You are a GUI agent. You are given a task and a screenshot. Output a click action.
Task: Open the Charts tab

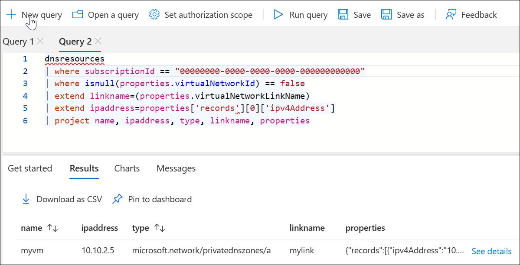pos(127,168)
